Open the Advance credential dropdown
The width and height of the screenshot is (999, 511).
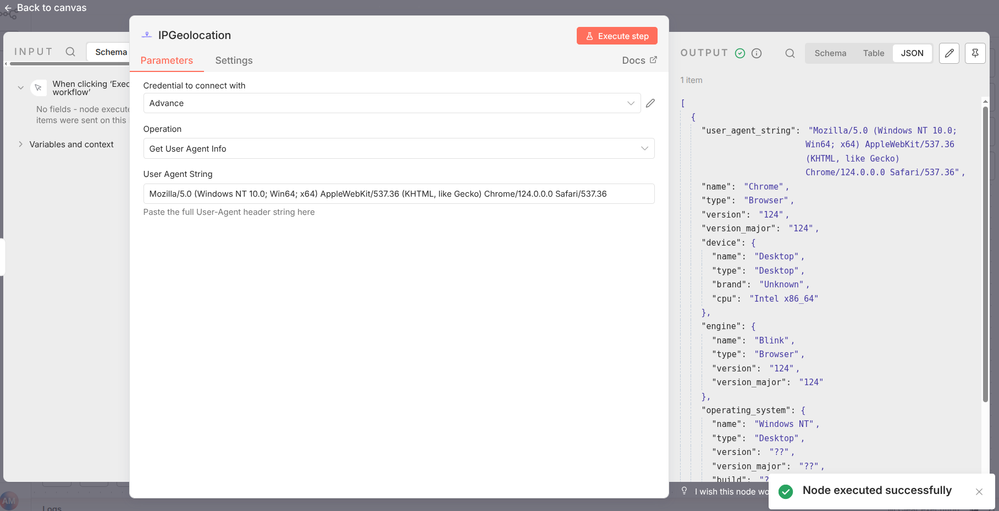click(x=391, y=103)
